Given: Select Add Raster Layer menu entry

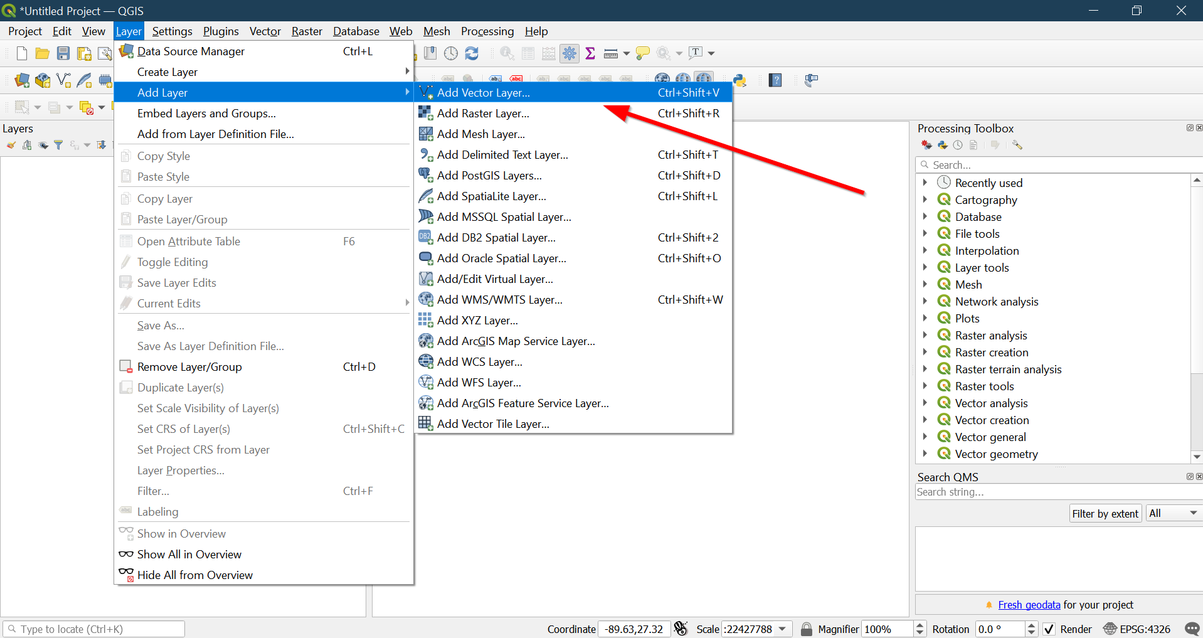Looking at the screenshot, I should click(x=483, y=114).
